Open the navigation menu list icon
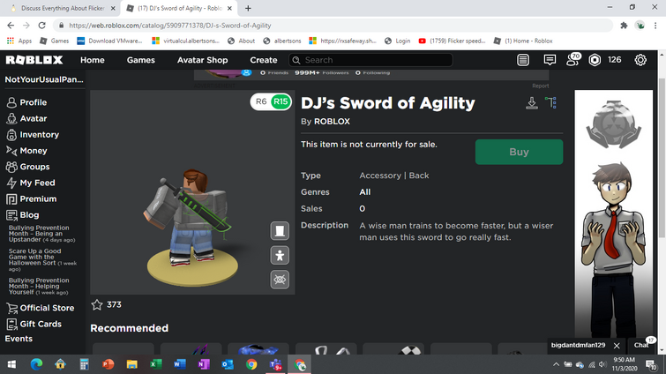Viewport: 666px width, 374px height. tap(523, 60)
